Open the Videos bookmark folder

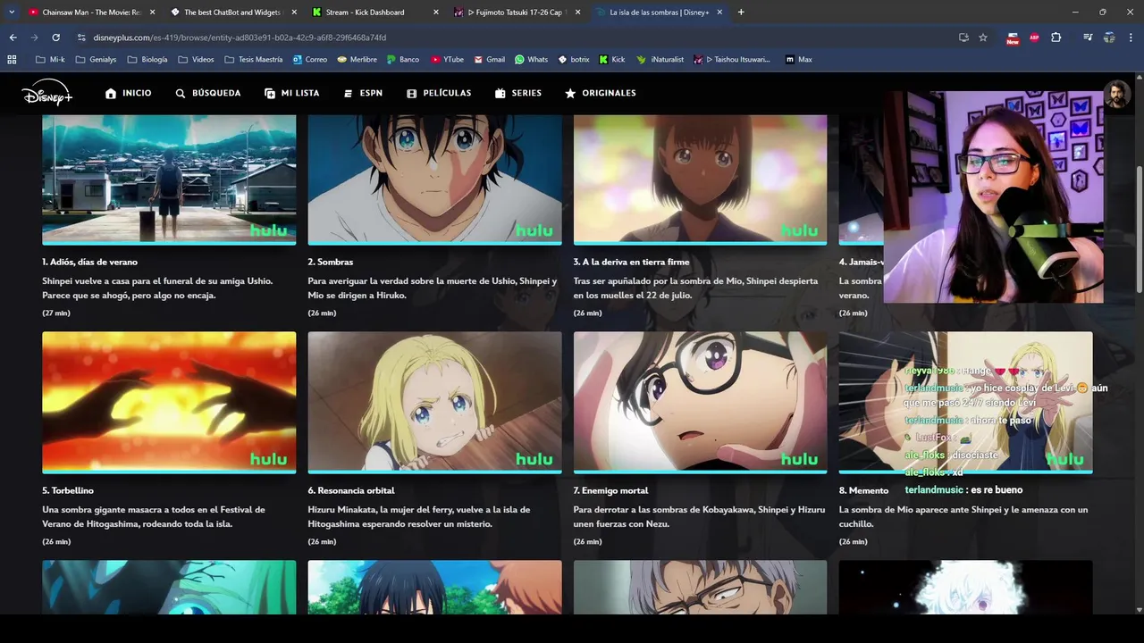[x=197, y=59]
